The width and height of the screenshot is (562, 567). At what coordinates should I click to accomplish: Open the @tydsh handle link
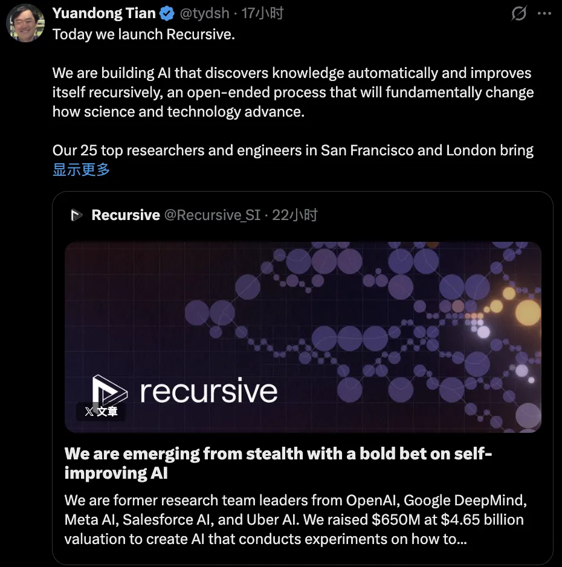click(x=205, y=13)
